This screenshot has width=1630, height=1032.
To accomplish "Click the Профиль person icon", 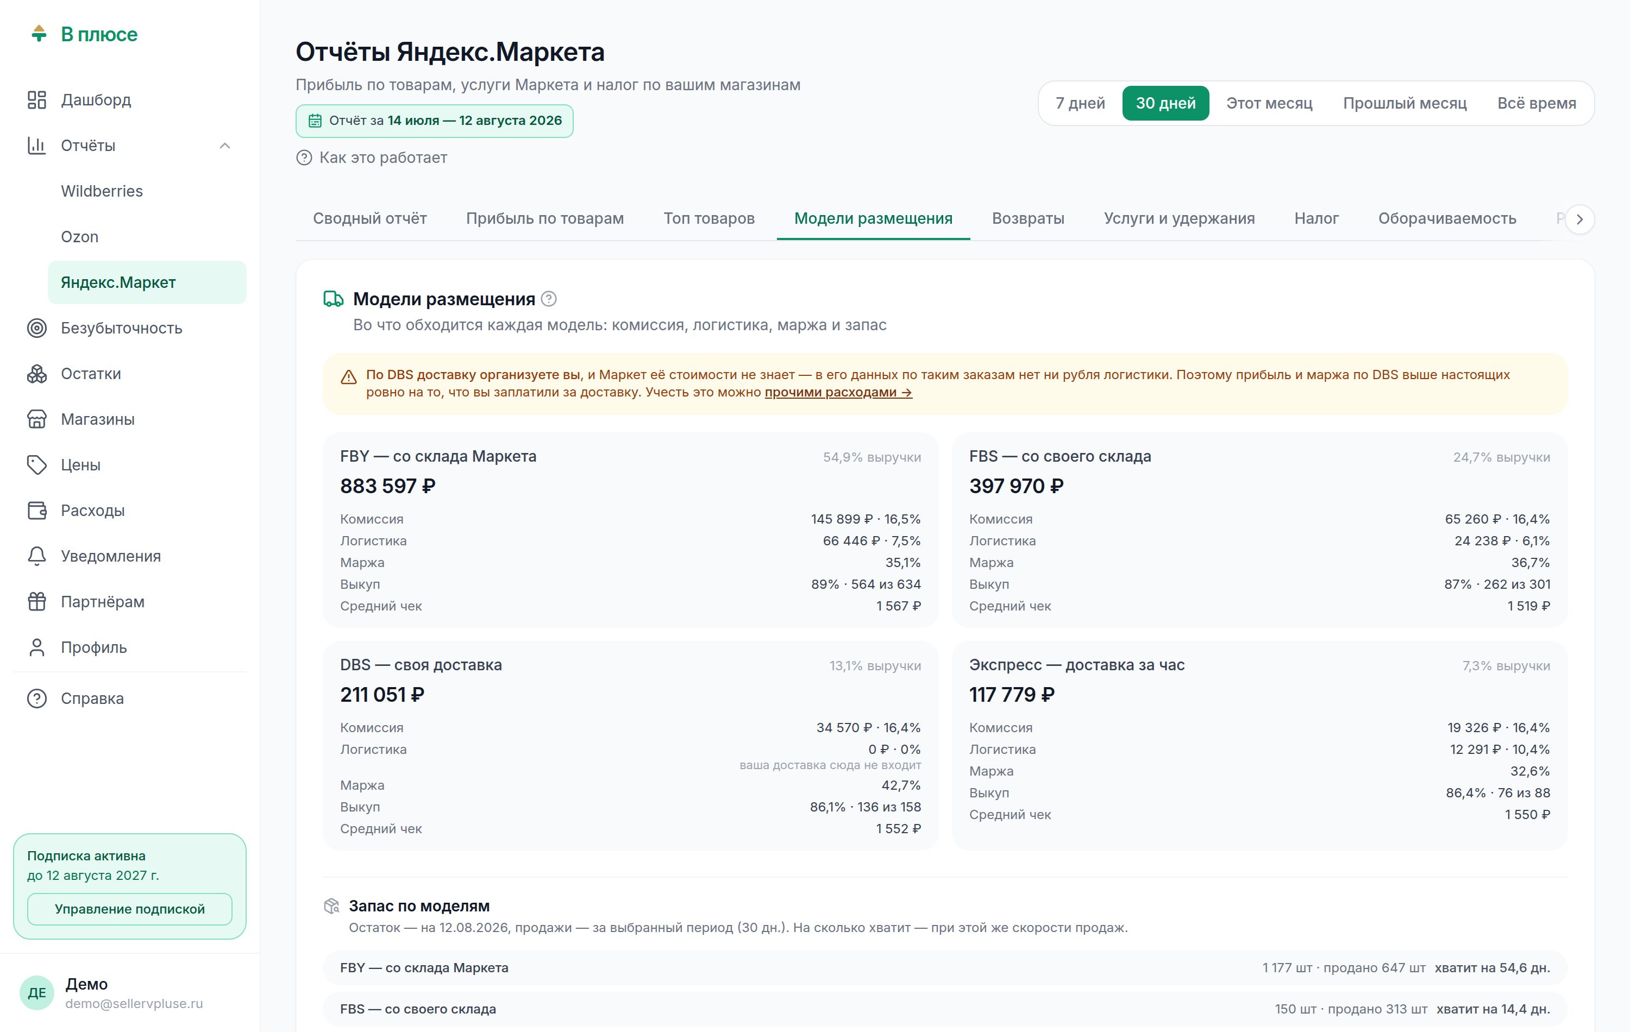I will (36, 647).
